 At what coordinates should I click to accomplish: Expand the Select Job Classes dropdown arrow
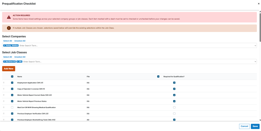255,62
